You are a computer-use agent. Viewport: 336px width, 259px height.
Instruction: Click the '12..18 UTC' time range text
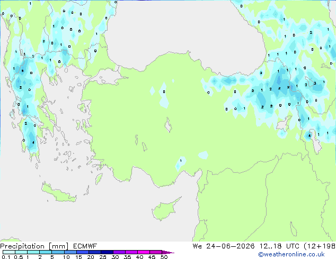pos(279,246)
